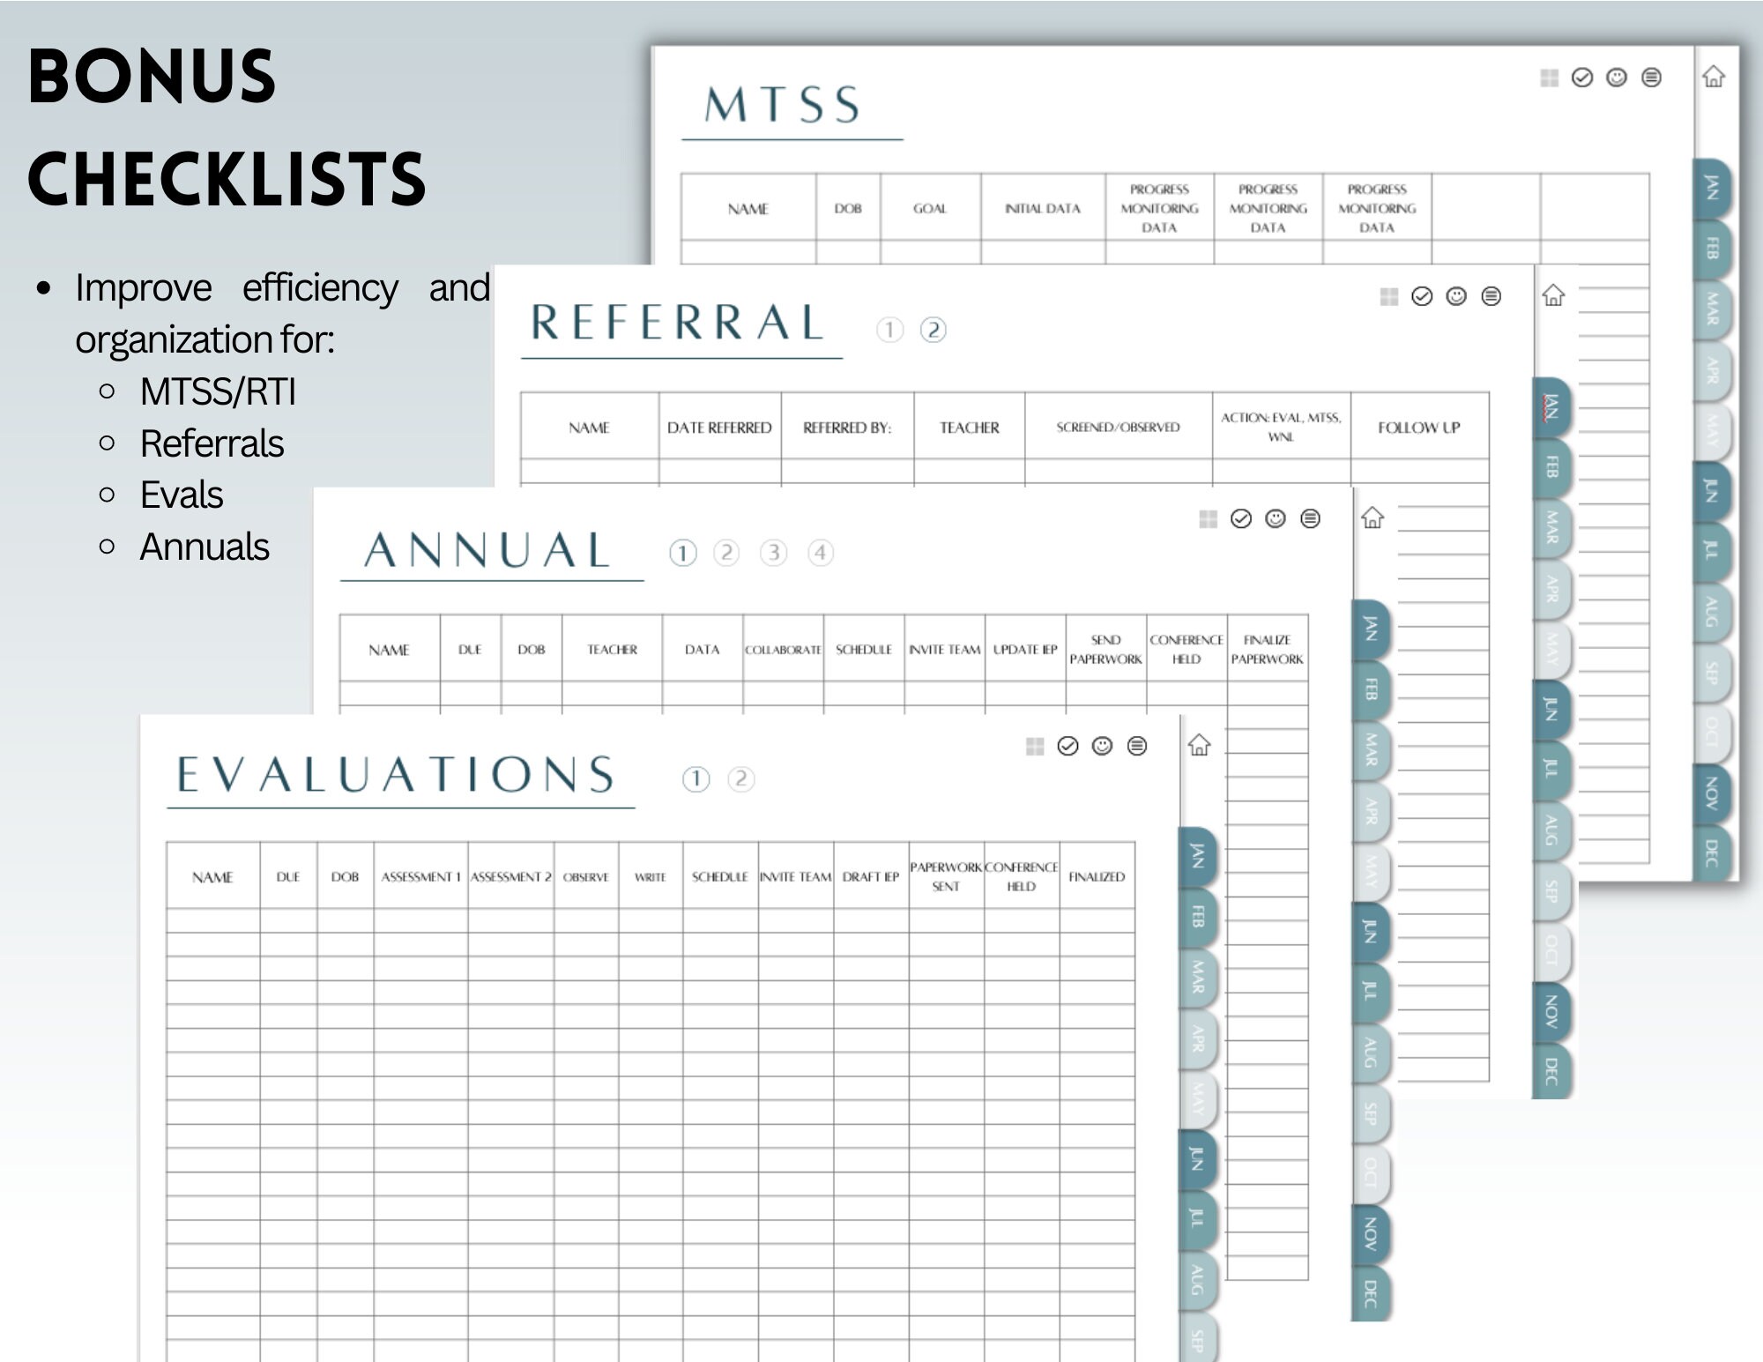Select page 1 of the Evaluations checklist

[696, 778]
